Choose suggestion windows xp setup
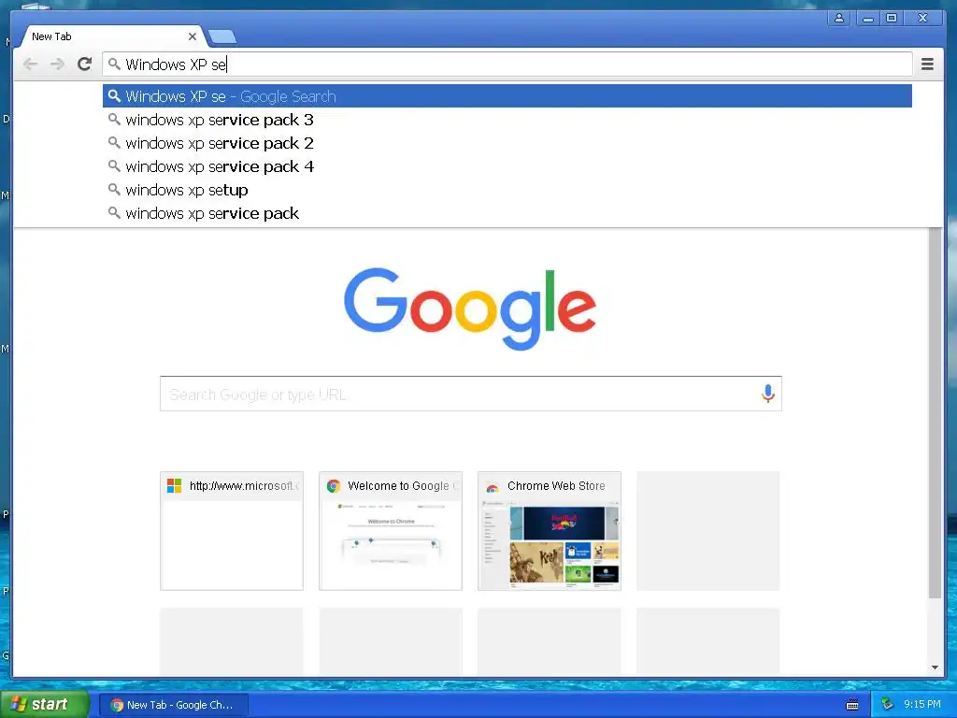The image size is (957, 718). pos(507,190)
